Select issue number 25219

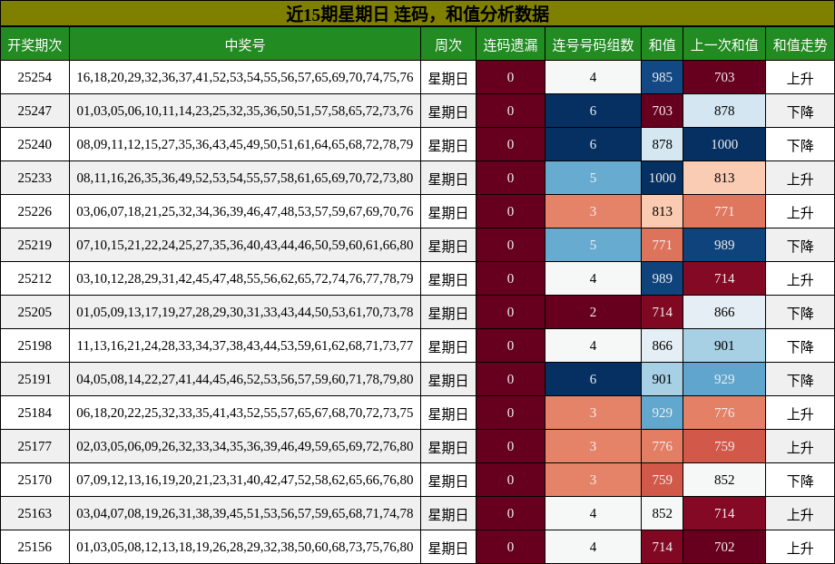tap(34, 245)
